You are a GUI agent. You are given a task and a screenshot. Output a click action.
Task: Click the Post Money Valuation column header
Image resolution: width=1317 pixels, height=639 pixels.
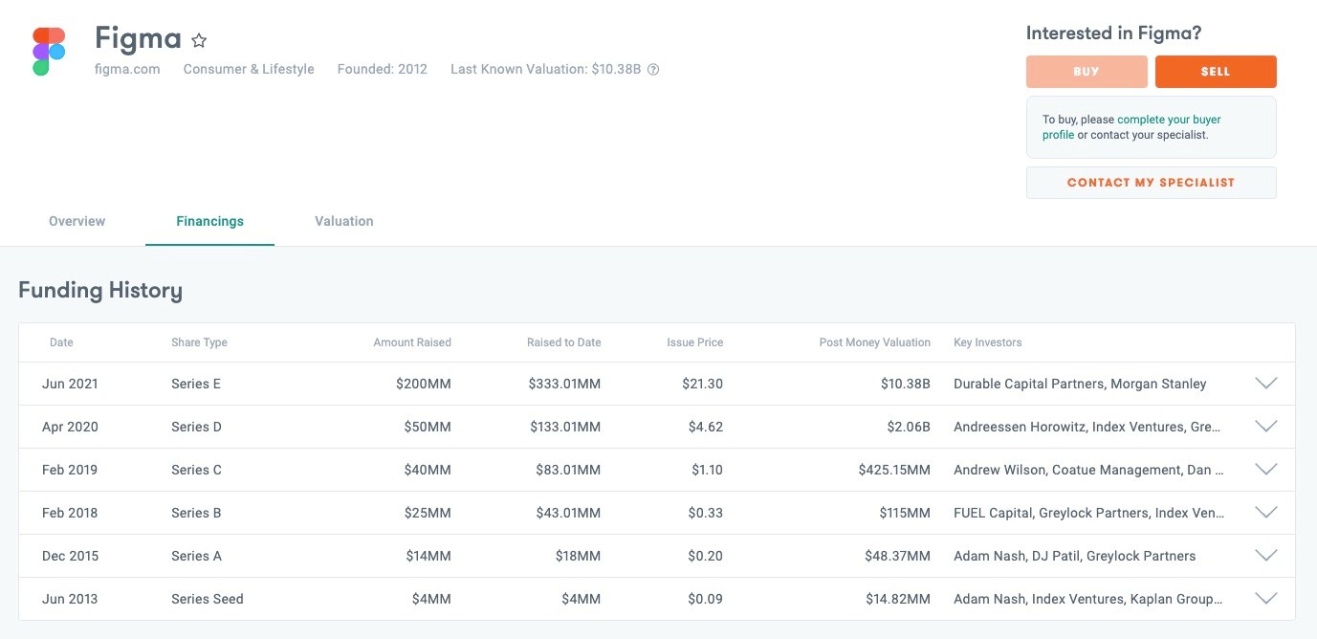click(874, 342)
